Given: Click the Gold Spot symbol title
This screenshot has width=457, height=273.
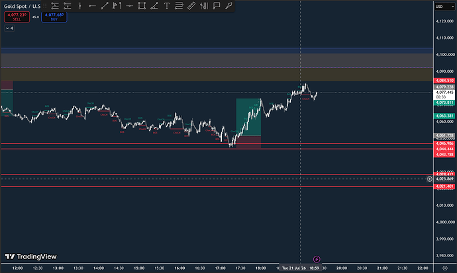Looking at the screenshot, I should pos(22,6).
